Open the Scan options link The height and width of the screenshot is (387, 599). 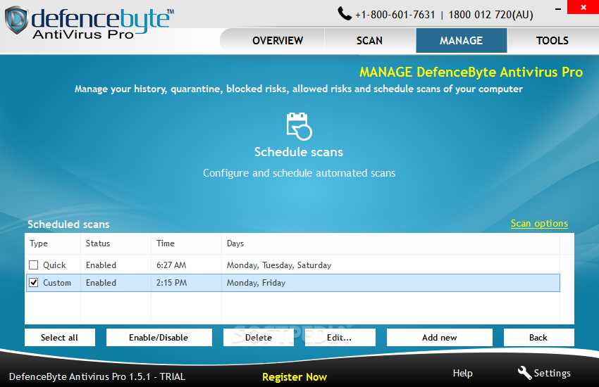[539, 224]
